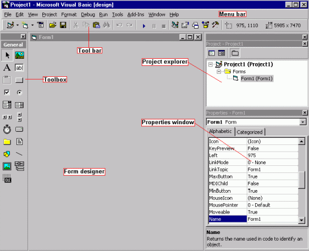Viewport: 309px width, 251px height.
Task: Select the Name property row
Action: [x=253, y=219]
